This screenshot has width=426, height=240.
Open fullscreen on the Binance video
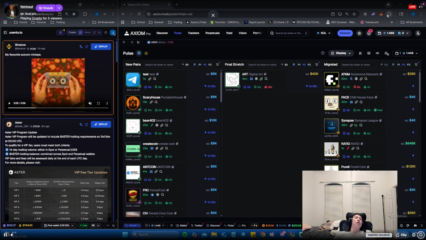[x=99, y=103]
